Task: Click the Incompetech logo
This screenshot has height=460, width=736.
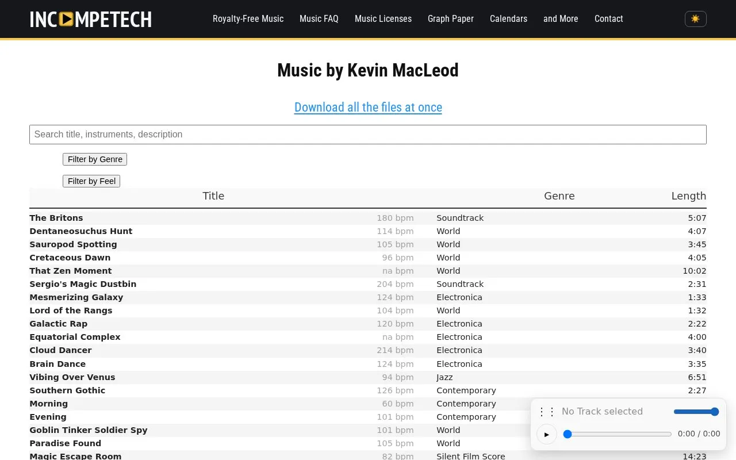Action: tap(91, 19)
